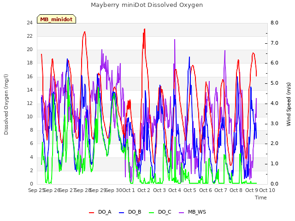Click the 0.0 wind speed axis value
Screen dimensions: 295x221
coord(274,184)
